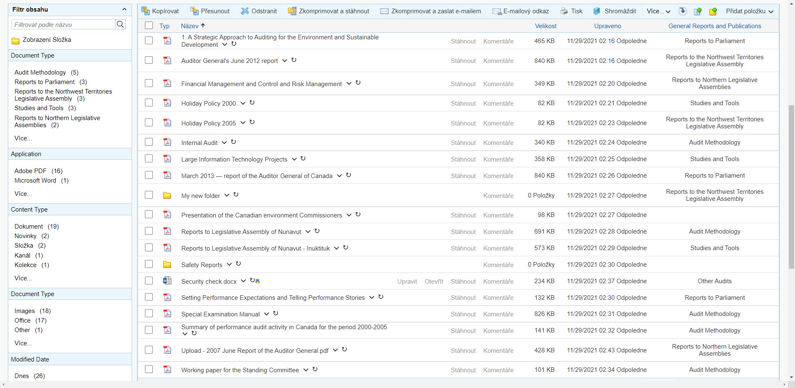Click the dotted circle arrow toolbar icon
The height and width of the screenshot is (388, 795).
683,11
